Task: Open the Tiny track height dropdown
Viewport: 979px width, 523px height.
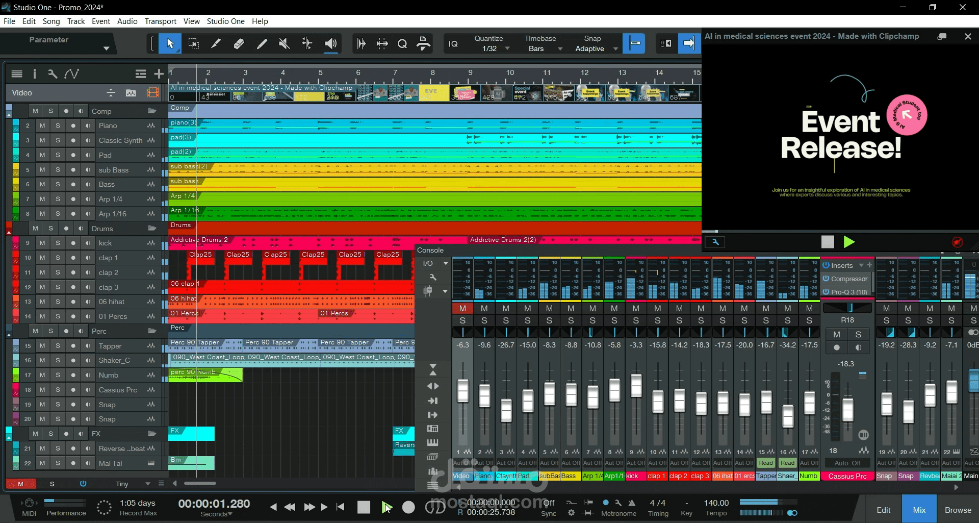Action: 148,484
